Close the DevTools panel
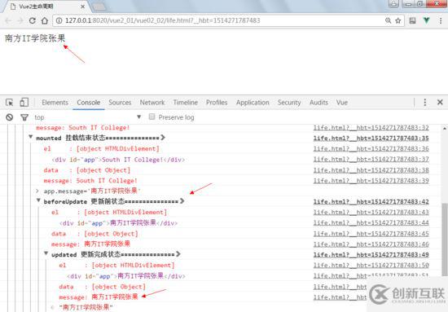 tap(440, 103)
